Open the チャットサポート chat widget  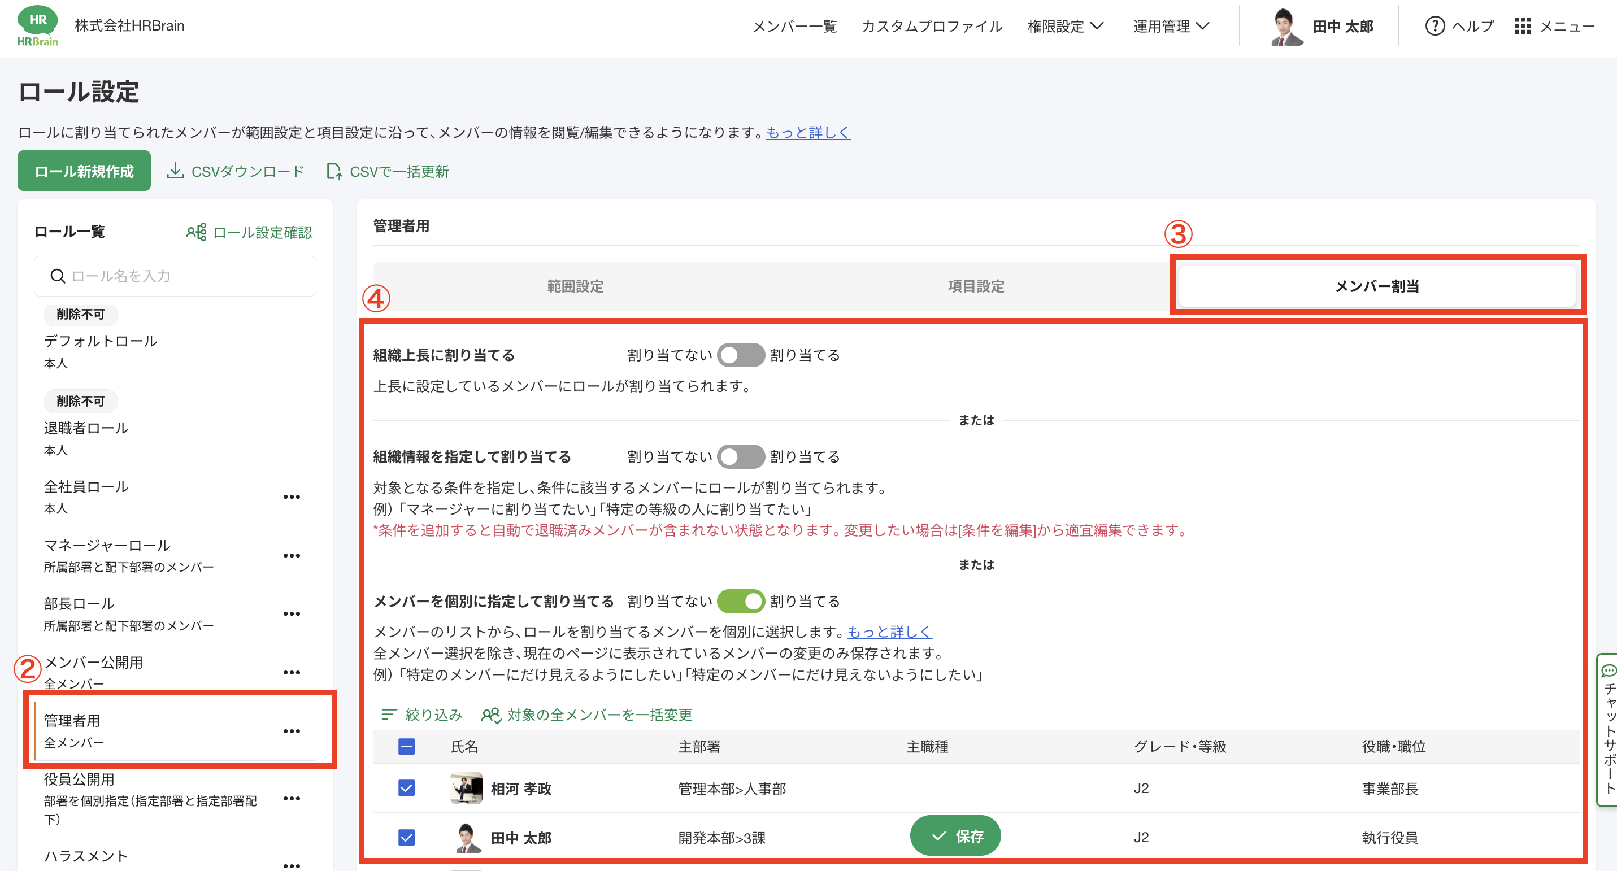[x=1608, y=729]
